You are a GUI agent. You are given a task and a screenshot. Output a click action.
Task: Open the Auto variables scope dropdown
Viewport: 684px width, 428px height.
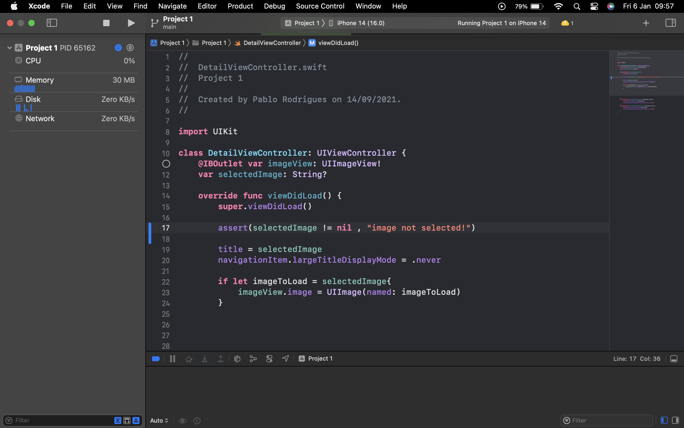point(158,421)
